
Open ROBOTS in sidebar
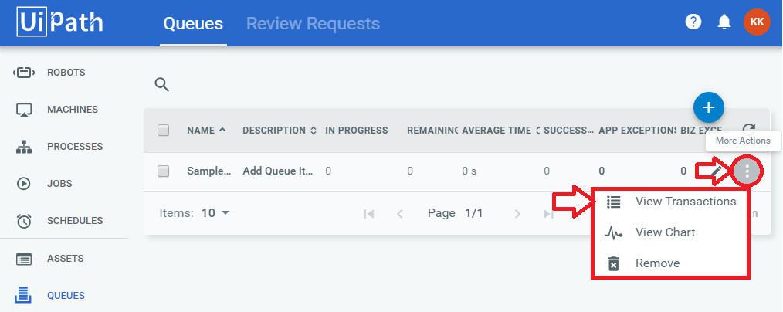(66, 73)
